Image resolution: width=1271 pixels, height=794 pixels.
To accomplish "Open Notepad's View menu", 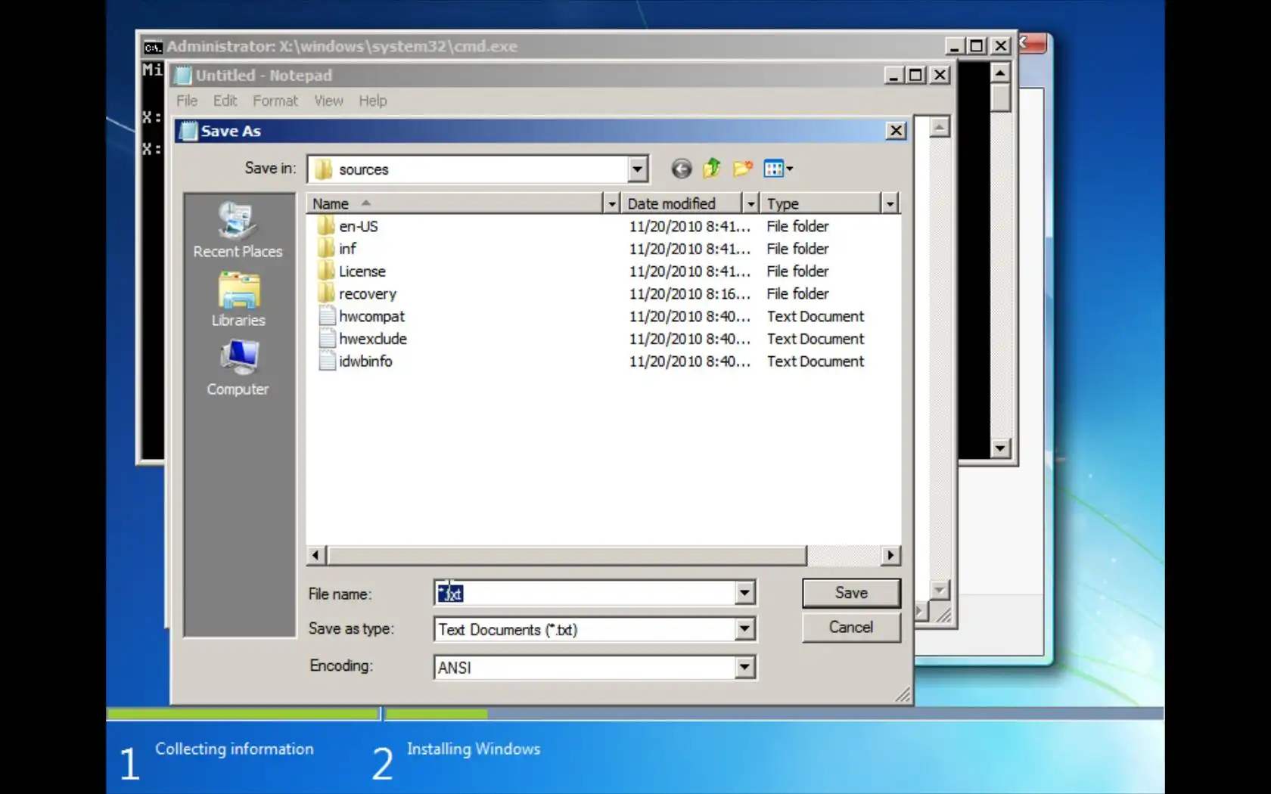I will coord(328,101).
